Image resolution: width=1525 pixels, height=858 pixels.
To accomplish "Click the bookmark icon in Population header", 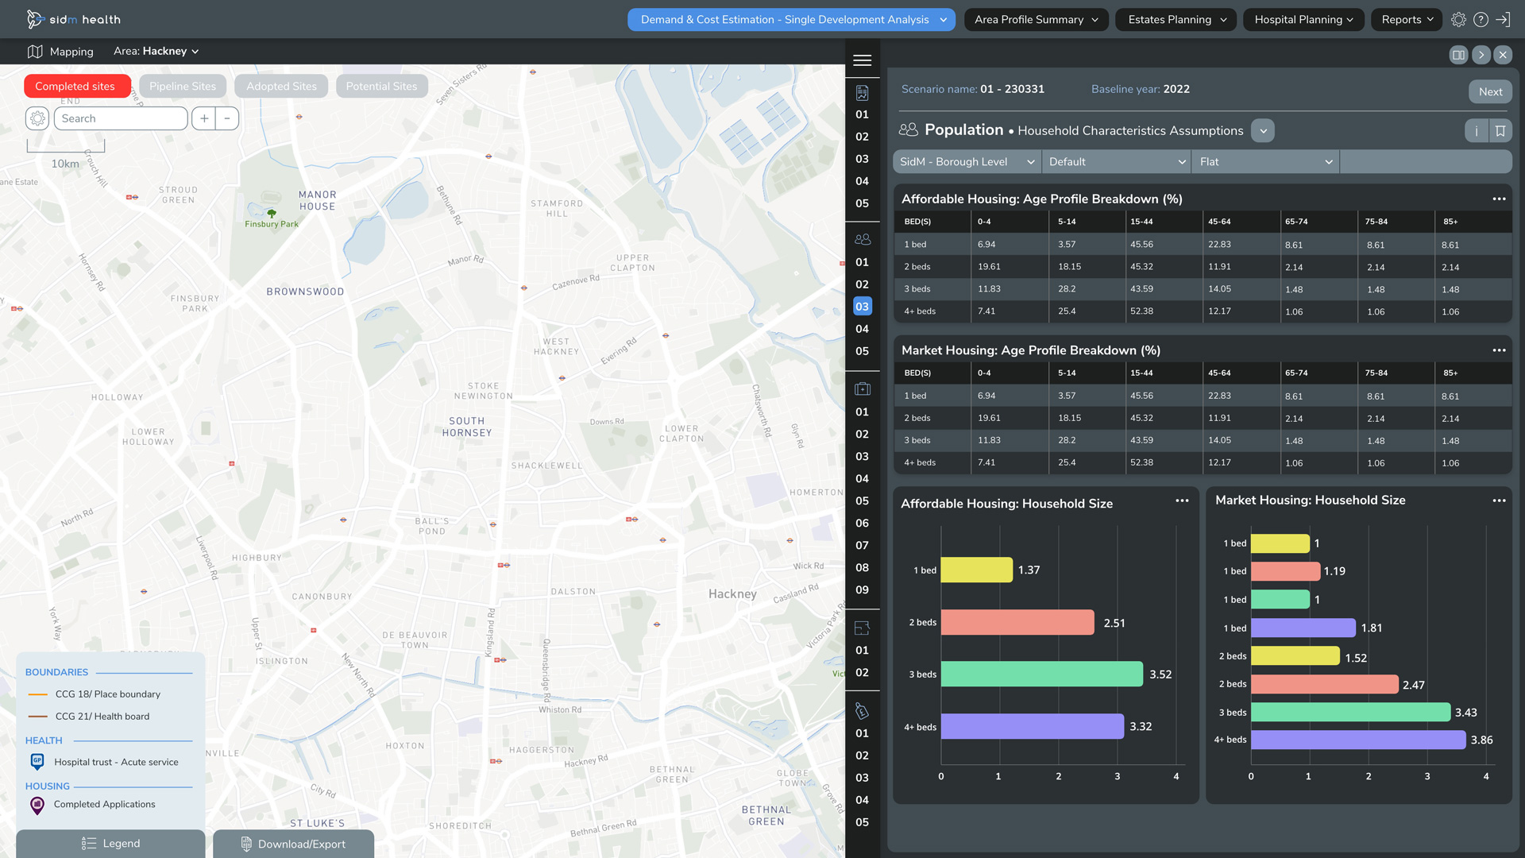I will [1500, 131].
